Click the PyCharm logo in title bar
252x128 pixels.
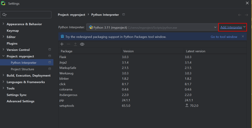(3, 3)
